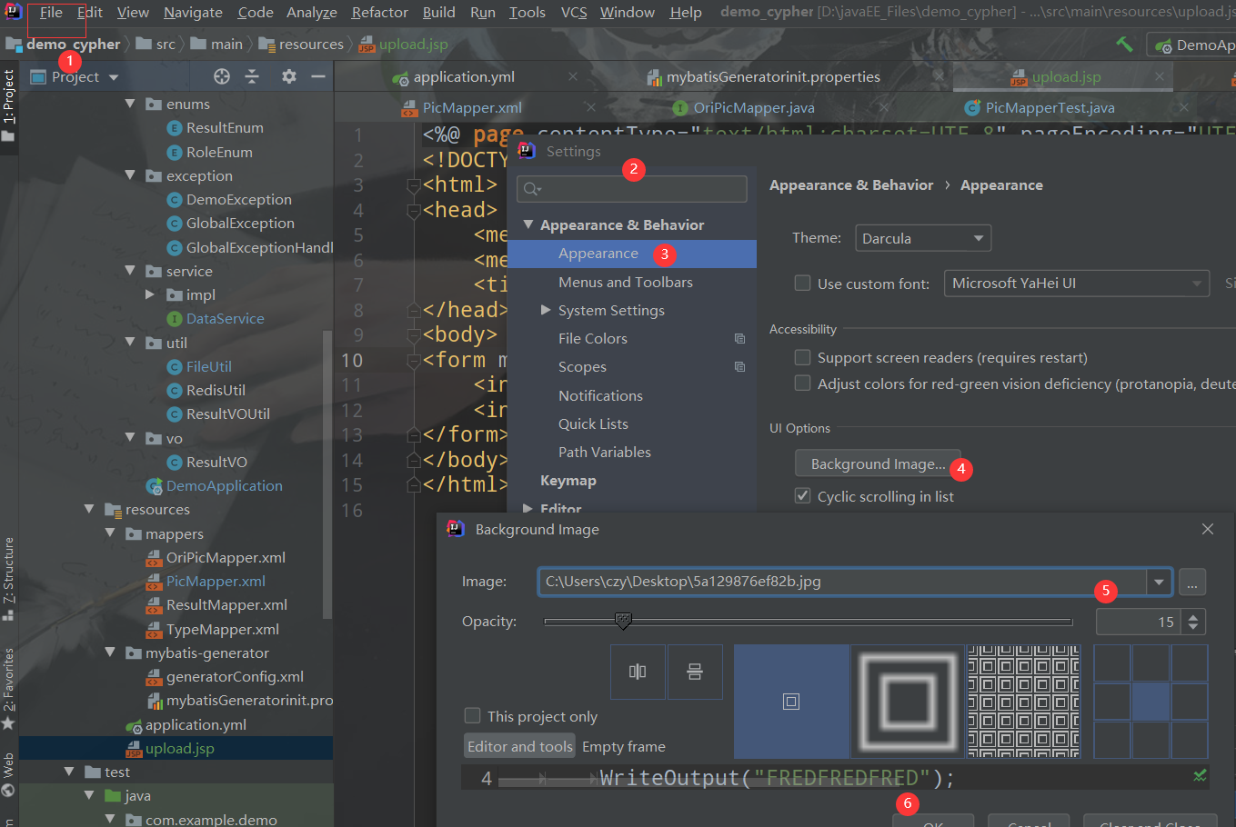This screenshot has height=827, width=1236.
Task: Click the Background Image... button
Action: (x=878, y=463)
